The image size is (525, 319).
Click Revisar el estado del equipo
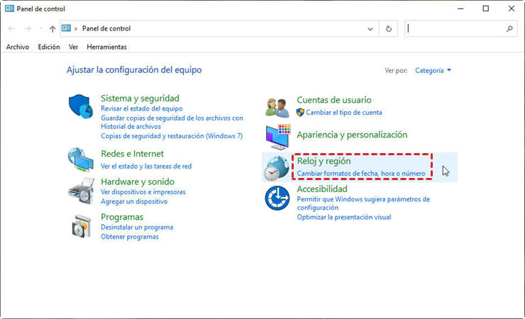[x=142, y=108]
